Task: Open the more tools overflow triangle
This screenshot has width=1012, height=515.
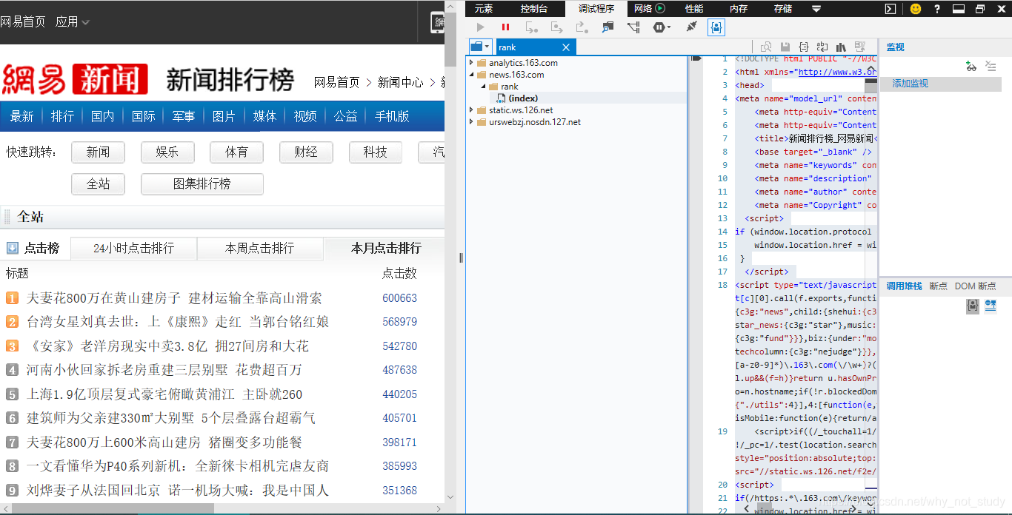Action: pyautogui.click(x=816, y=9)
